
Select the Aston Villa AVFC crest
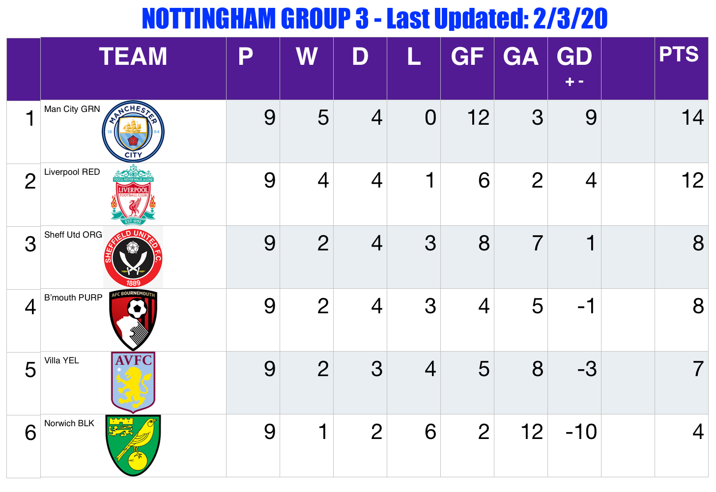[x=133, y=383]
